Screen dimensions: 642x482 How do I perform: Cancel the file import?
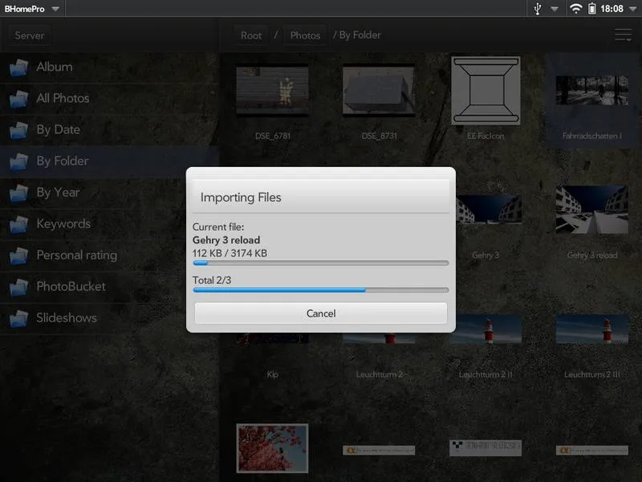tap(320, 313)
